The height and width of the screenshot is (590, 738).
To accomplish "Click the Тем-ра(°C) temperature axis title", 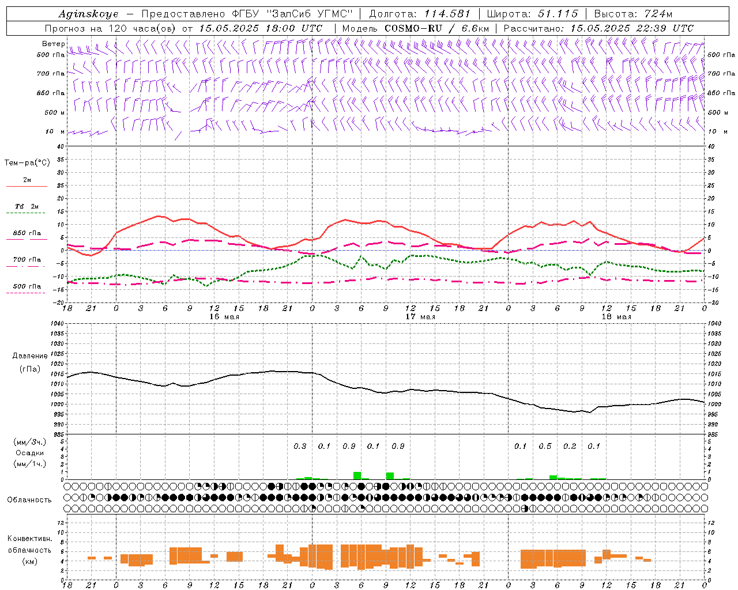I will point(27,162).
